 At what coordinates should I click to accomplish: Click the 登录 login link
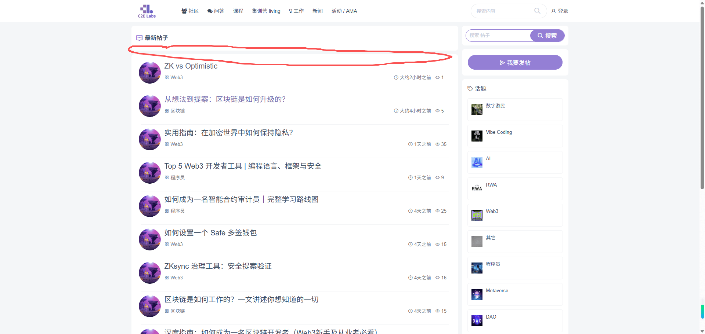(560, 11)
